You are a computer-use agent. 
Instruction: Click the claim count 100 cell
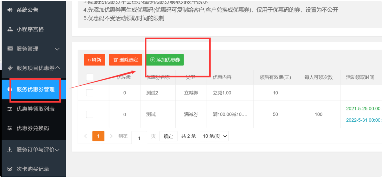tap(319, 115)
